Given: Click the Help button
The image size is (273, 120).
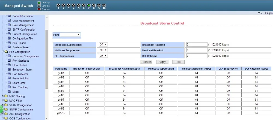Looking at the screenshot, I should tap(178, 62).
